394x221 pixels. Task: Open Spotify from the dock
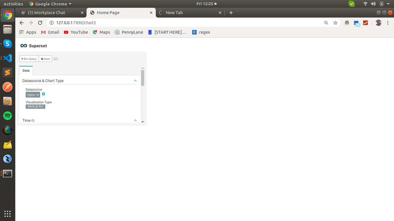pos(7,116)
